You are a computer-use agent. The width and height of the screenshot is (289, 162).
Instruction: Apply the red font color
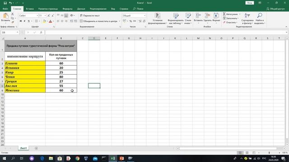tap(51, 21)
